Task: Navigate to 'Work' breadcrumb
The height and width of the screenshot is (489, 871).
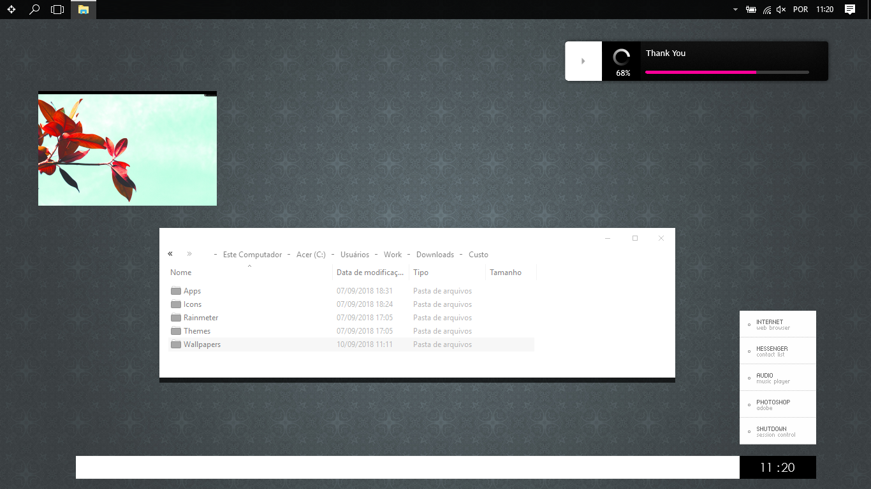Action: coord(393,255)
